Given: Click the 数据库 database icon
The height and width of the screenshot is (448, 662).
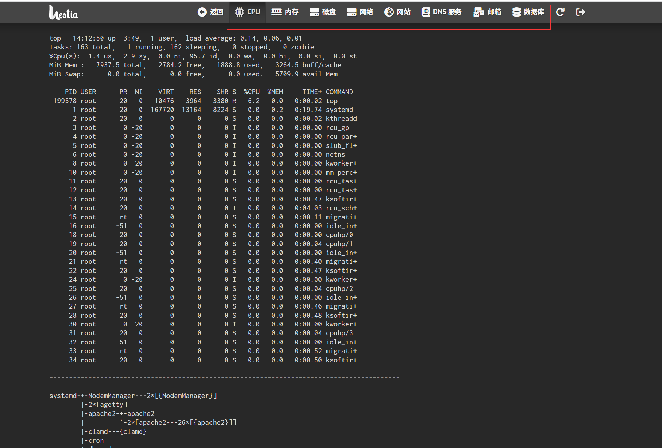Looking at the screenshot, I should (x=516, y=12).
